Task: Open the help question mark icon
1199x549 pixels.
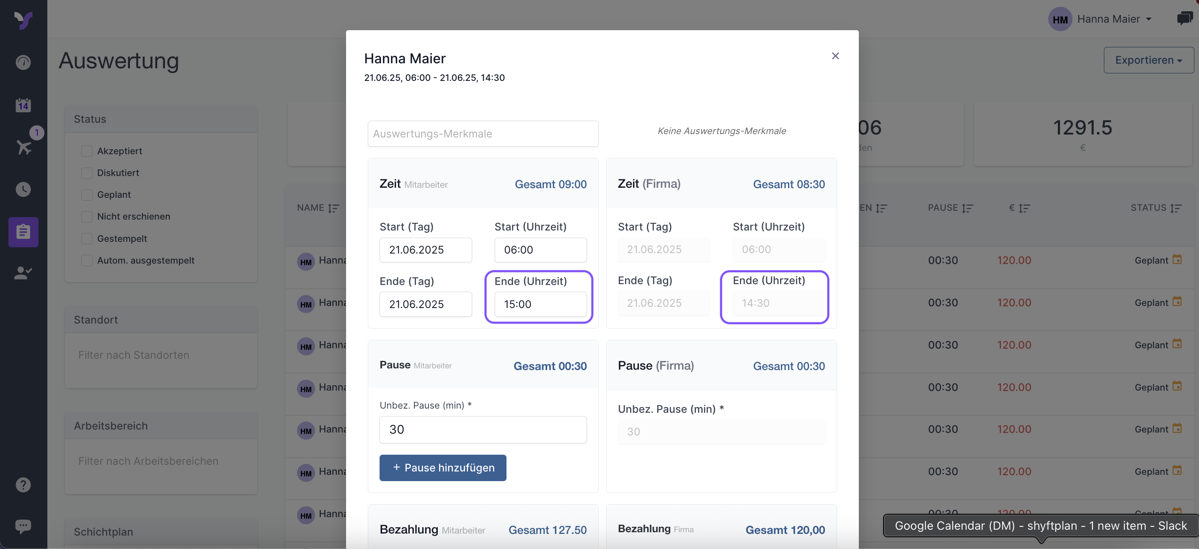Action: pos(23,484)
